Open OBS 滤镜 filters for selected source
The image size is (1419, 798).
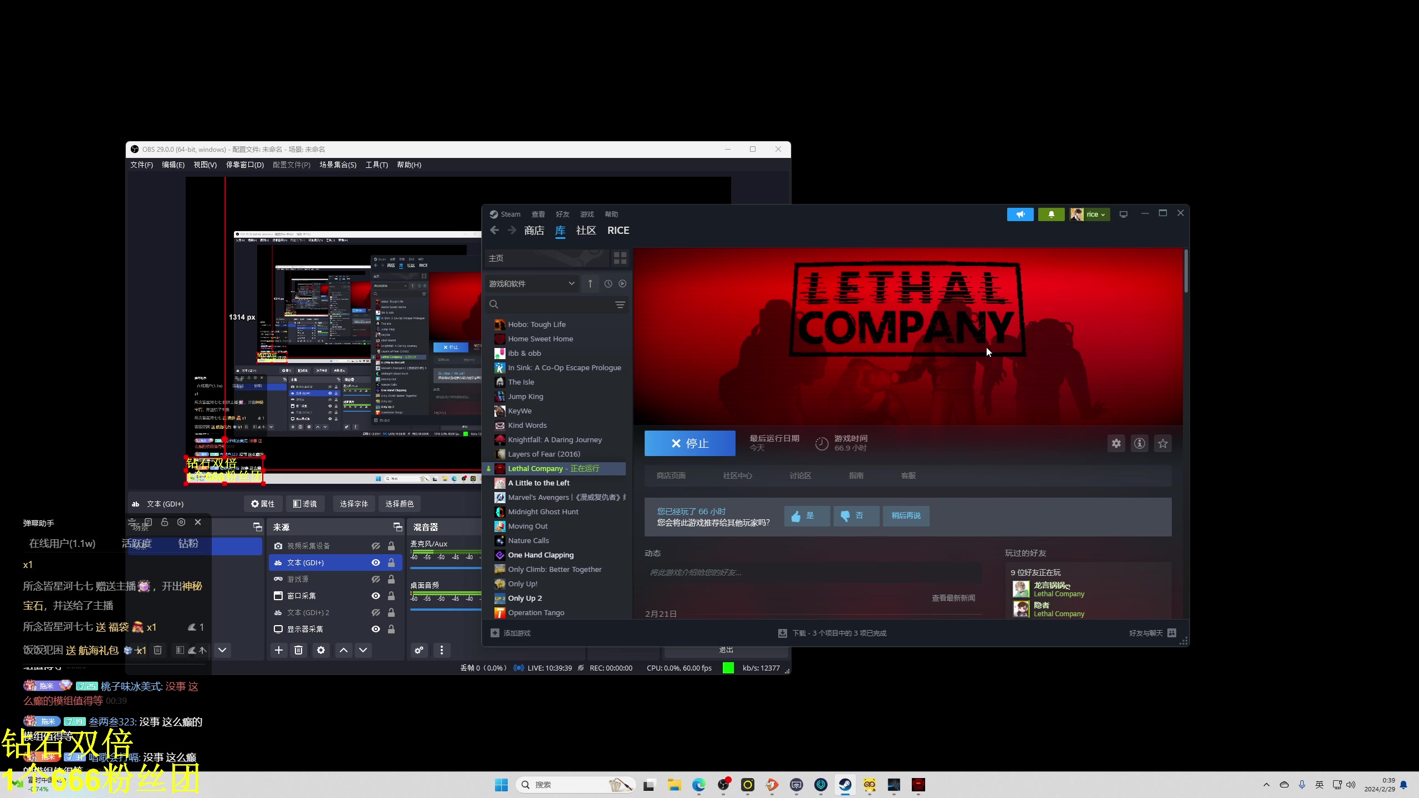pyautogui.click(x=305, y=504)
